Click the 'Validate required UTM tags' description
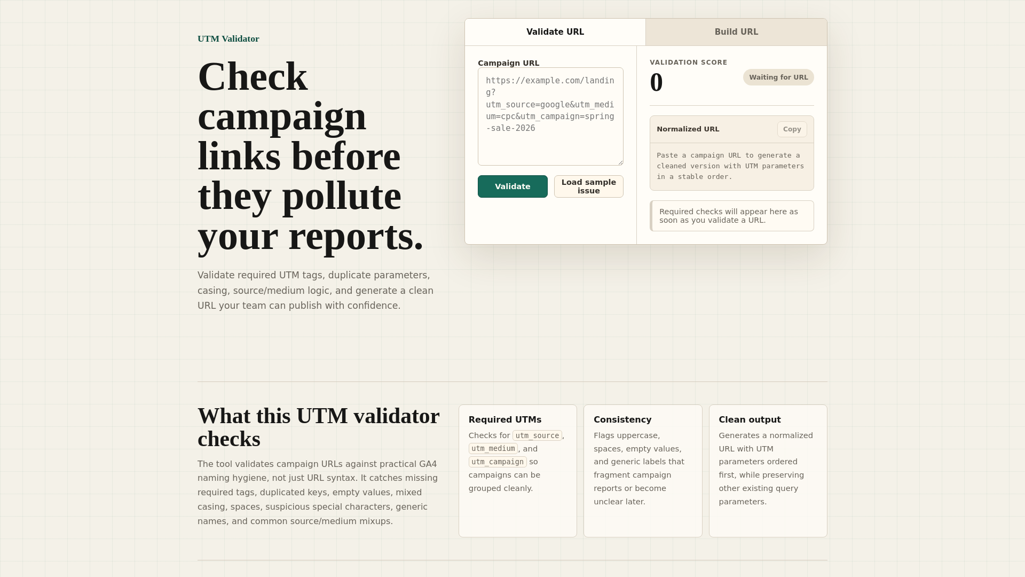Viewport: 1025px width, 577px height. point(316,291)
